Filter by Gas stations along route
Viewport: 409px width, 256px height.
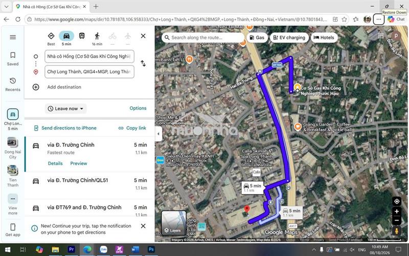pyautogui.click(x=257, y=37)
